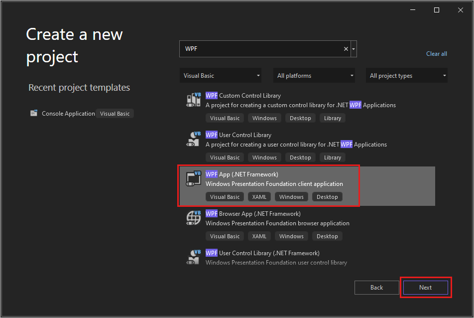
Task: Click the Clear all link
Action: [436, 53]
